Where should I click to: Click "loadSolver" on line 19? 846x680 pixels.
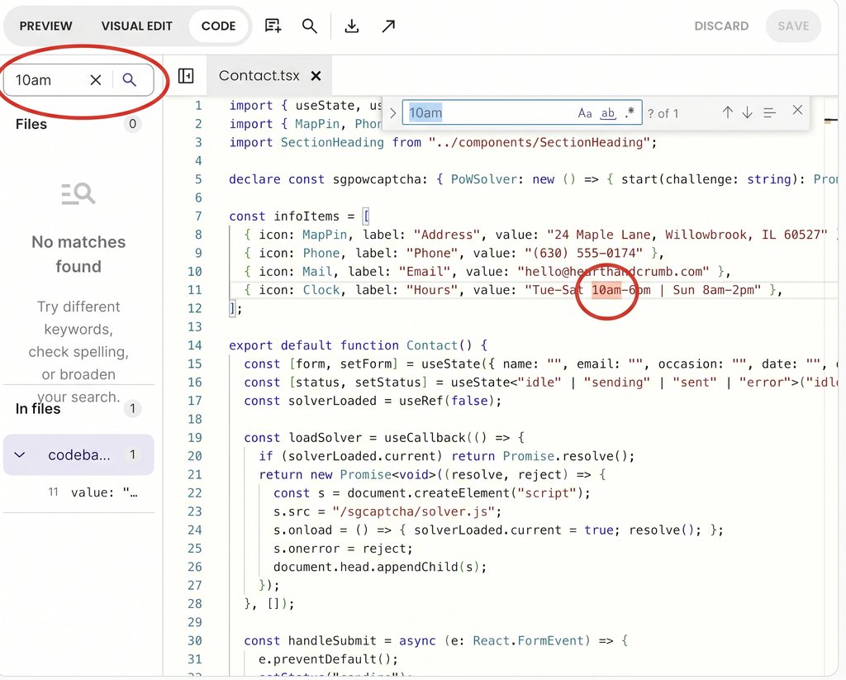[326, 438]
